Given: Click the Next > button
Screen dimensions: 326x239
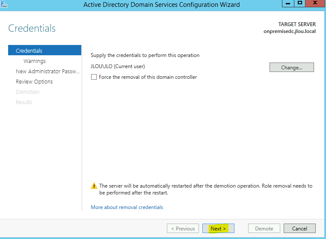Looking at the screenshot, I should pos(218,228).
